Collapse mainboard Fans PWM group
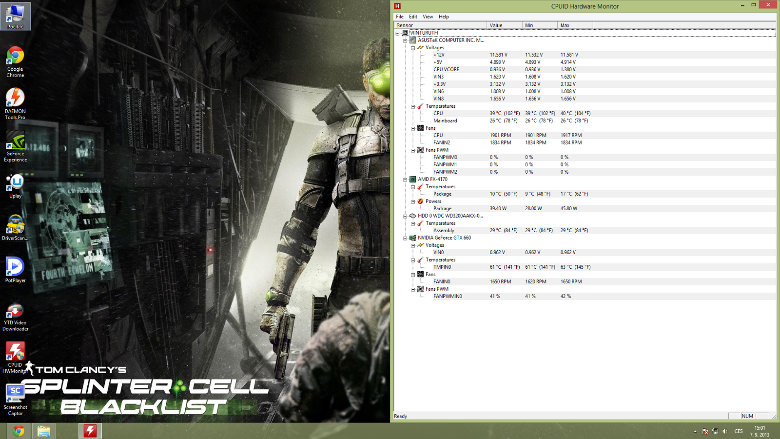This screenshot has width=780, height=439. tap(413, 150)
